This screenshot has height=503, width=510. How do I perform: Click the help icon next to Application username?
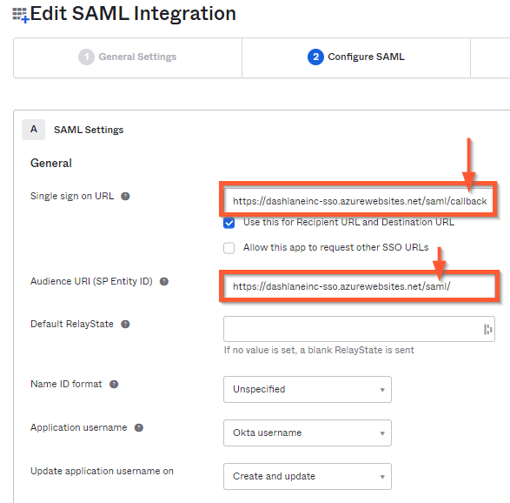click(139, 428)
